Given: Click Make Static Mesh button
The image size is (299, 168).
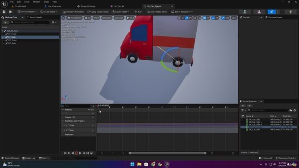Looking at the screenshot, I should 157,12.
